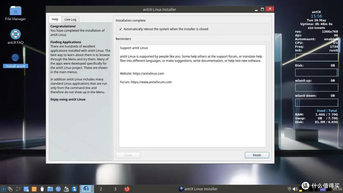Image resolution: width=343 pixels, height=193 pixels.
Task: Open the blue wrench settings icon in taskbar
Action: pyautogui.click(x=74, y=189)
